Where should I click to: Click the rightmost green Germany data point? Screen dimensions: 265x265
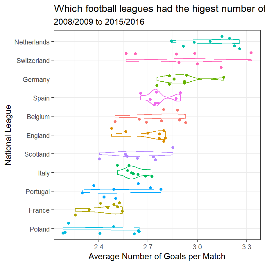point(224,77)
